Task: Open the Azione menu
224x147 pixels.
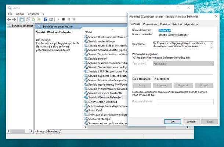Action: (x=20, y=14)
